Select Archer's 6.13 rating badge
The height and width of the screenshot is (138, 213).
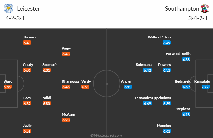pyautogui.click(x=128, y=87)
